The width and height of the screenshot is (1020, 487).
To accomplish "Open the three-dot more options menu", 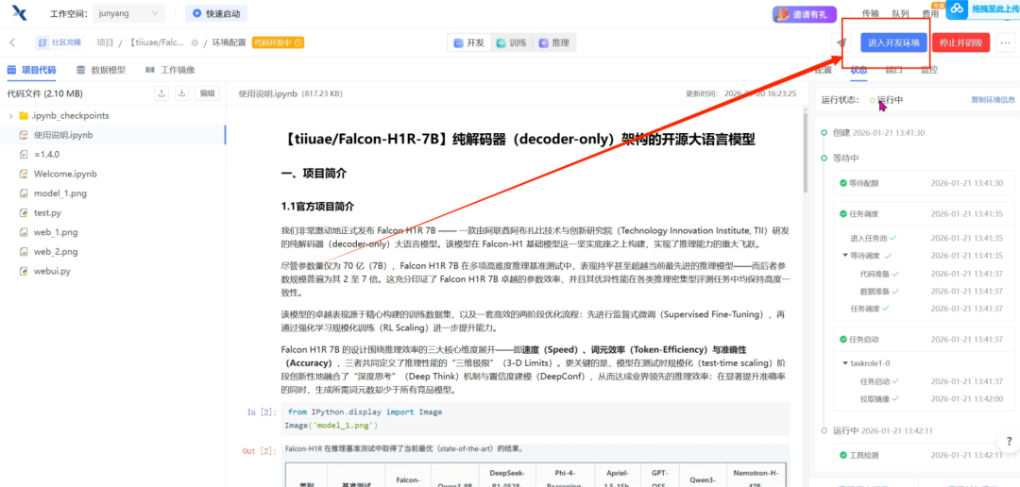I will (x=1006, y=42).
